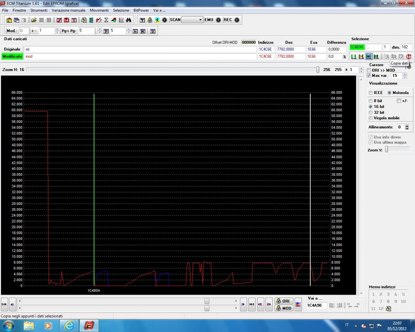The height and width of the screenshot is (332, 415).
Task: Select the 8 bit radio option
Action: click(x=371, y=101)
